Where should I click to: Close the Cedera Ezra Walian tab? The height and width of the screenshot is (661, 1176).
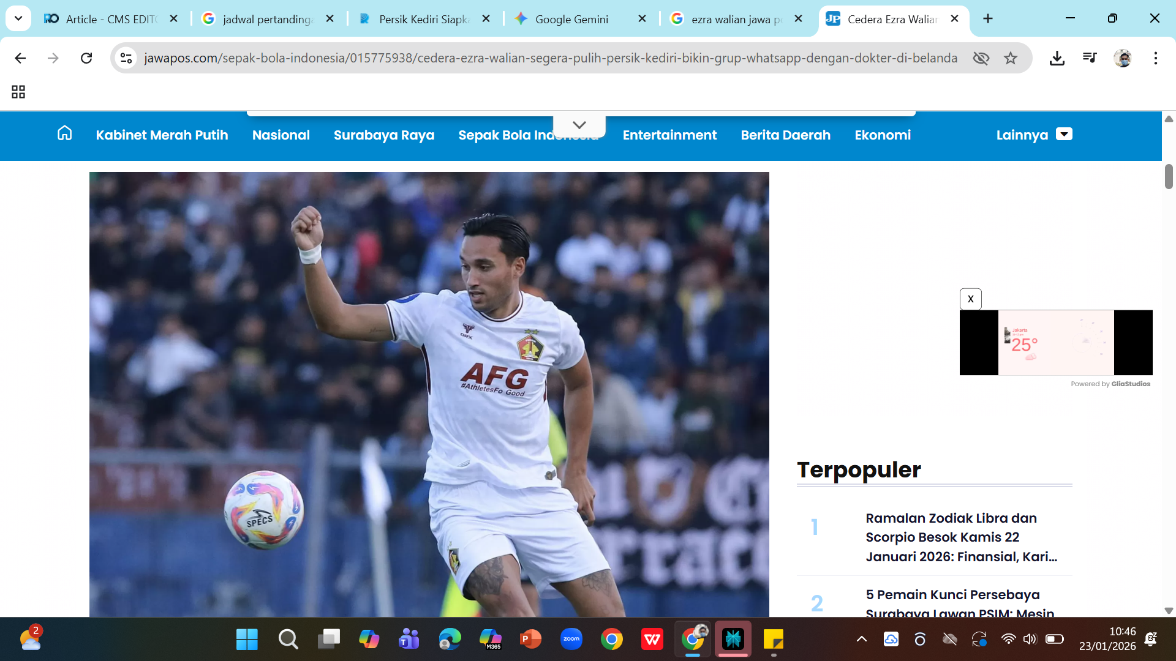(954, 19)
